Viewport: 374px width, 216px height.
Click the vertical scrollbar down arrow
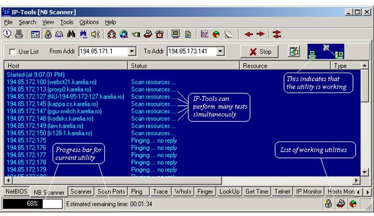(x=365, y=172)
